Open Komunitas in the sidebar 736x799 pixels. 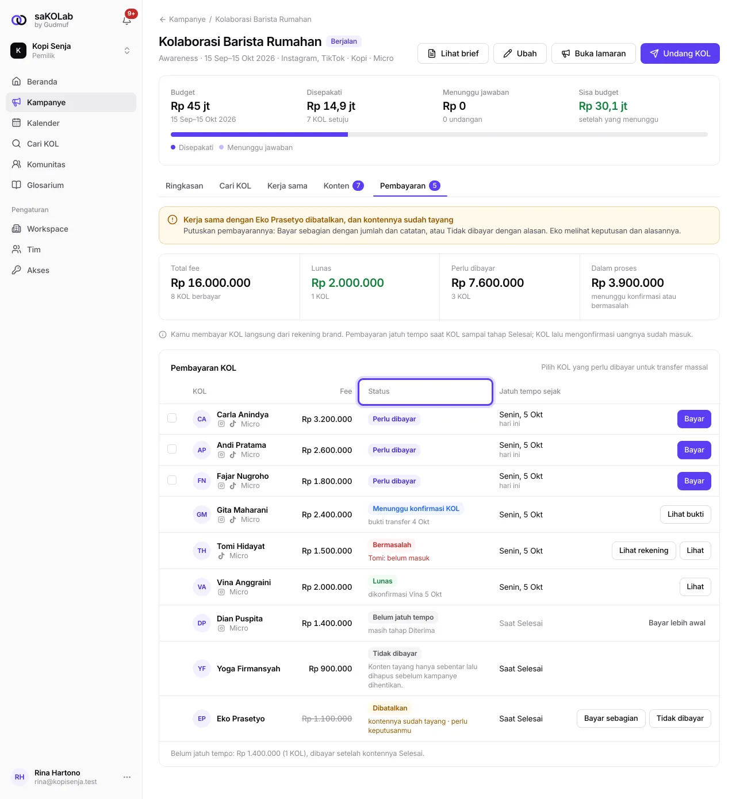[x=71, y=164]
